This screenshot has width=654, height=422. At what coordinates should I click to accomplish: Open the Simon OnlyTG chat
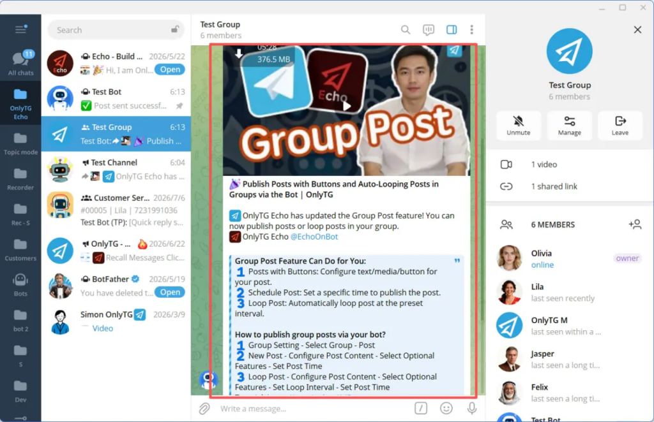pyautogui.click(x=116, y=321)
